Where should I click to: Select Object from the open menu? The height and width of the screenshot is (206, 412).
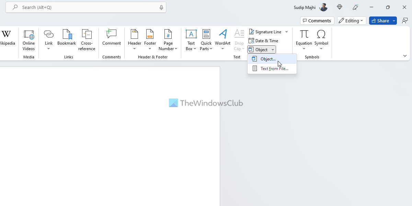(x=268, y=59)
